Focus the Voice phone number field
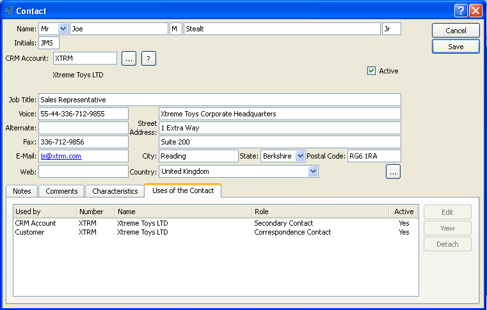 coord(83,114)
